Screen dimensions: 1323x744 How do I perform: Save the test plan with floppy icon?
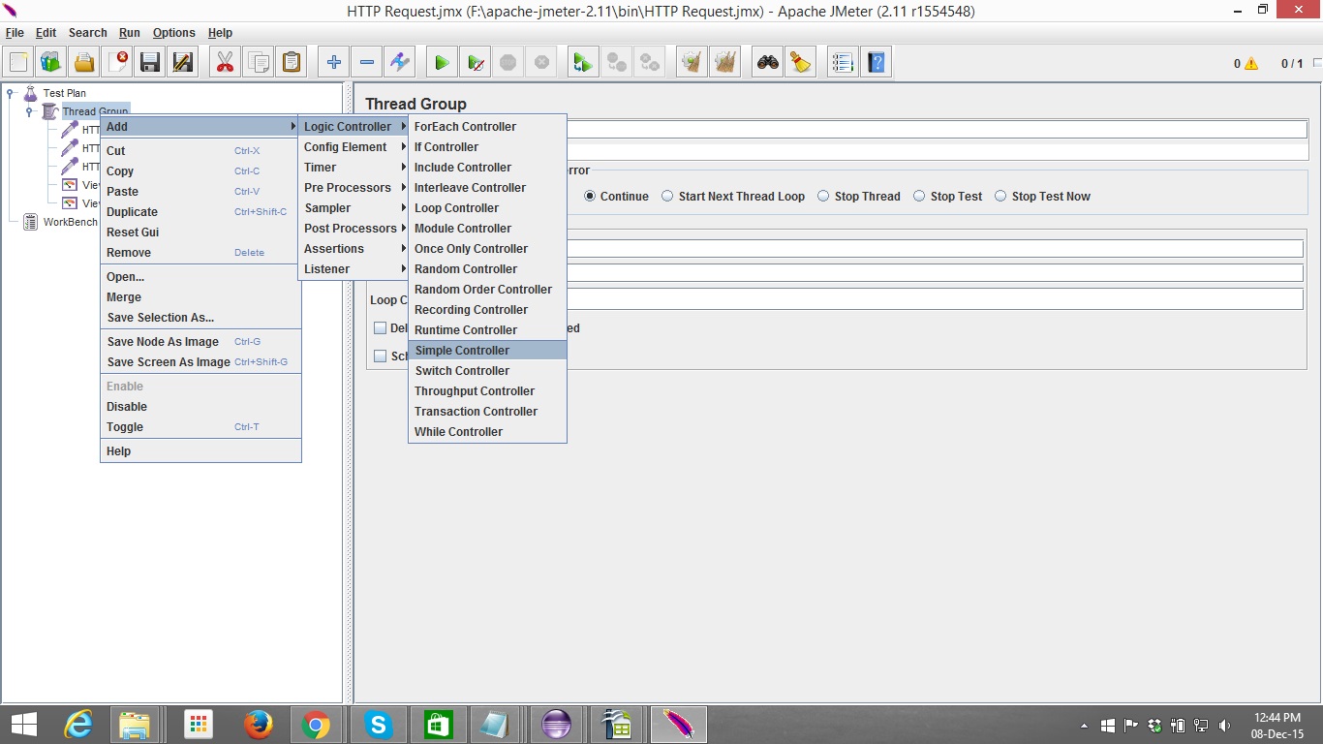(150, 63)
